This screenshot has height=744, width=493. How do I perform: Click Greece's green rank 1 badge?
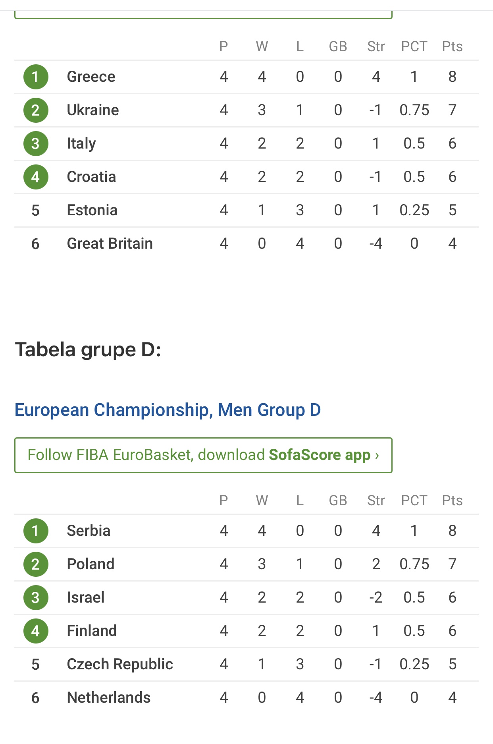click(x=36, y=77)
